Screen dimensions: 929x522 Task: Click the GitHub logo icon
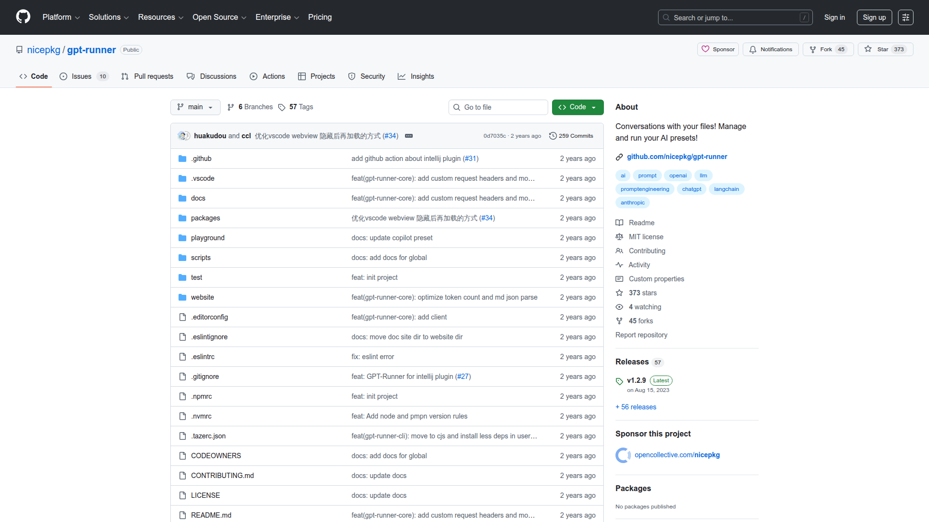tap(23, 17)
